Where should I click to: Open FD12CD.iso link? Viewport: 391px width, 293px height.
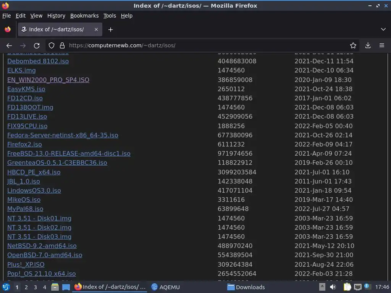25,98
